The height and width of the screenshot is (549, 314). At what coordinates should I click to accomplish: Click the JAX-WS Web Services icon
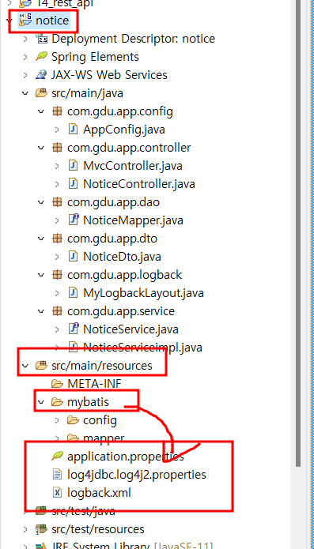tap(41, 74)
